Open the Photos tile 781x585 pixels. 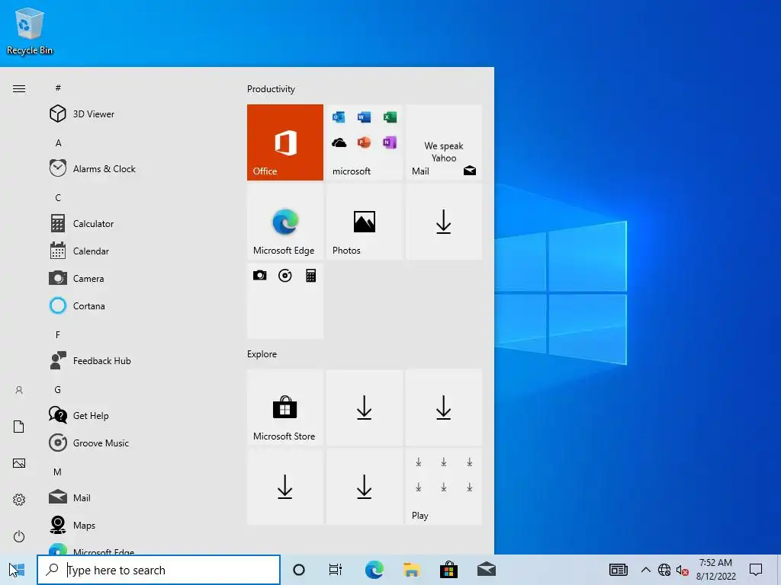point(364,222)
